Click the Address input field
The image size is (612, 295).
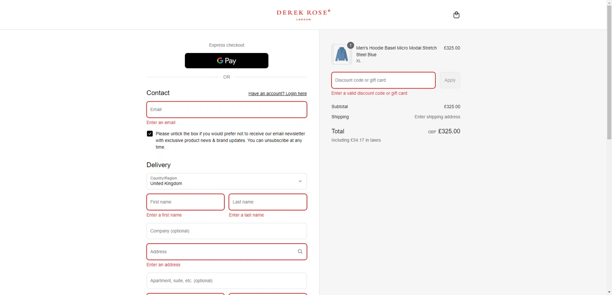pos(226,252)
